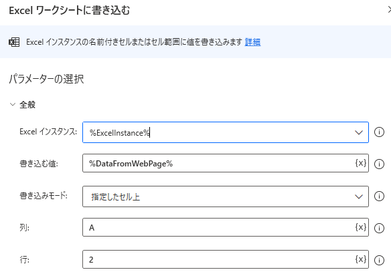Image resolution: width=391 pixels, height=272 pixels.
Task: Select the 指定したセル上 mode combo box
Action: 226,196
